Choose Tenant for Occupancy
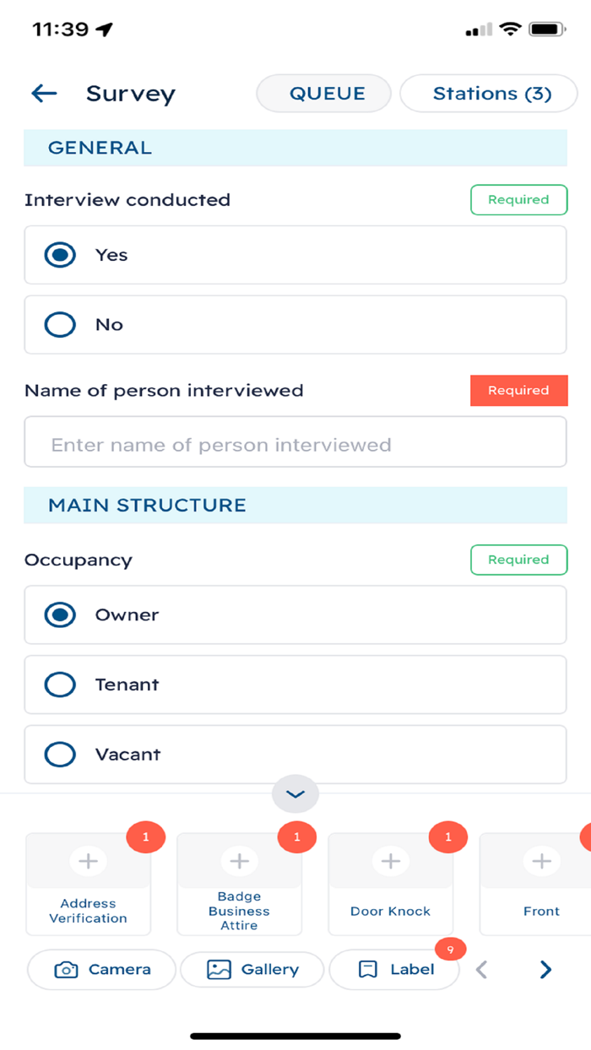 60,685
